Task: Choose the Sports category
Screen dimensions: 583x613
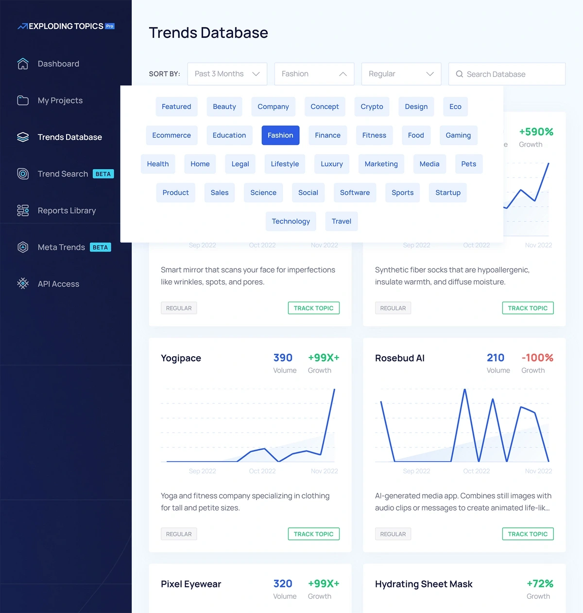Action: pos(403,193)
